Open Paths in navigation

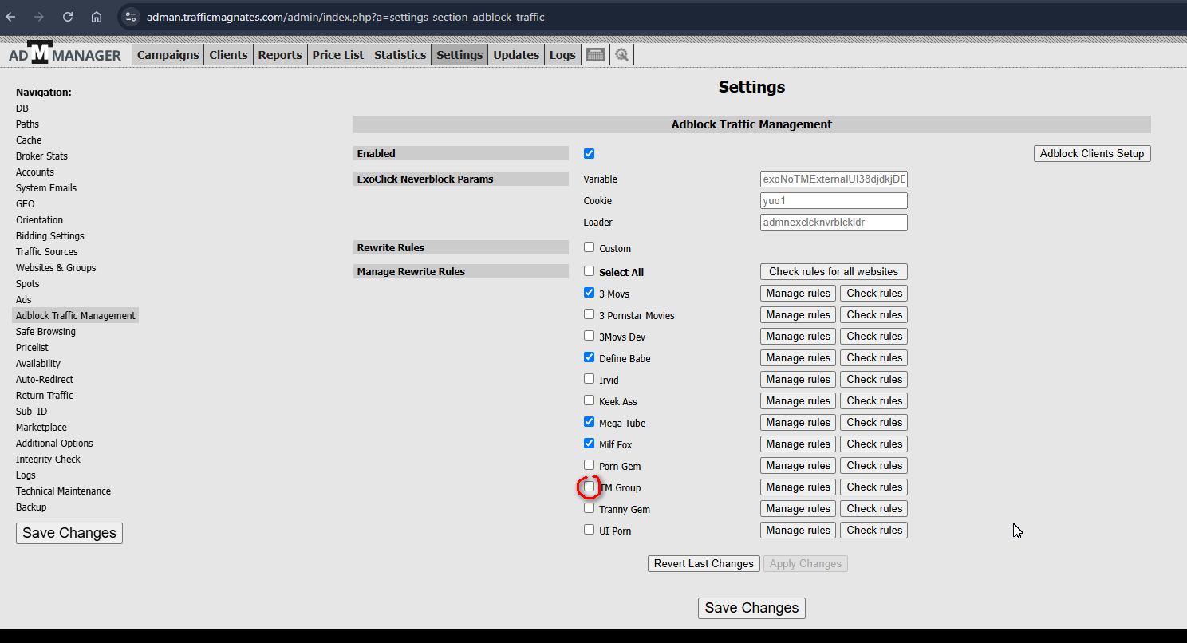(27, 124)
